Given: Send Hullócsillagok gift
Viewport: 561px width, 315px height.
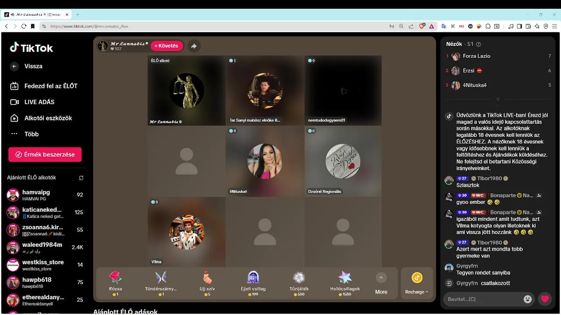Looking at the screenshot, I should 345,283.
